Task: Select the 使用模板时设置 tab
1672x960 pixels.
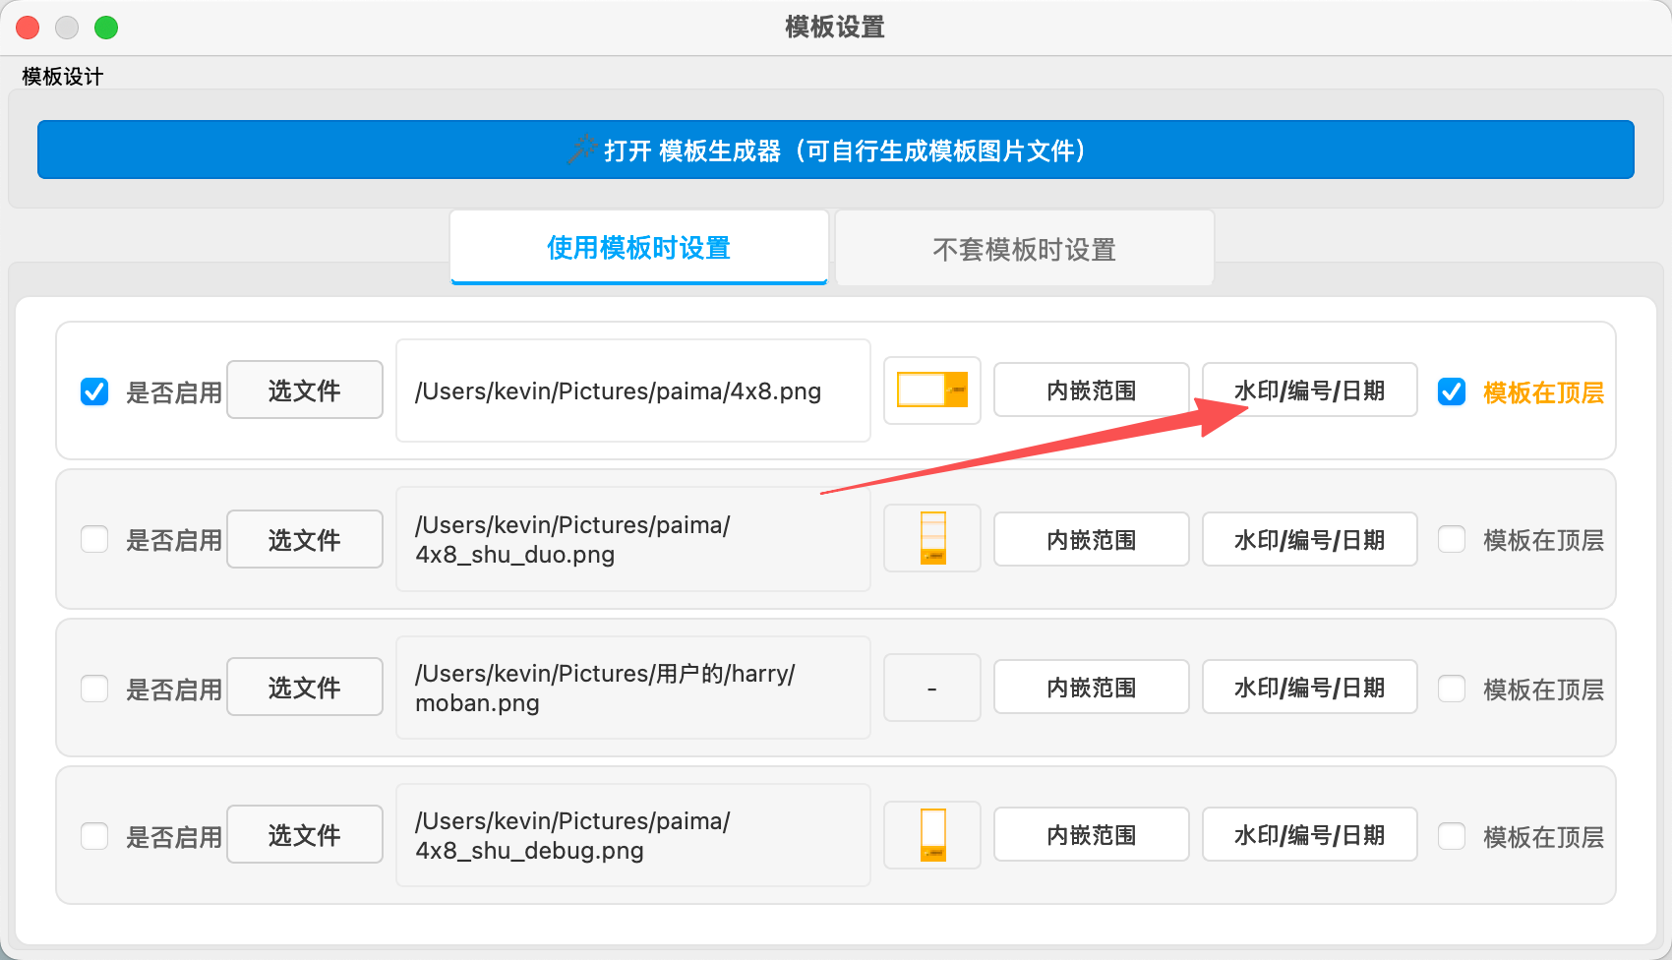Action: point(637,248)
